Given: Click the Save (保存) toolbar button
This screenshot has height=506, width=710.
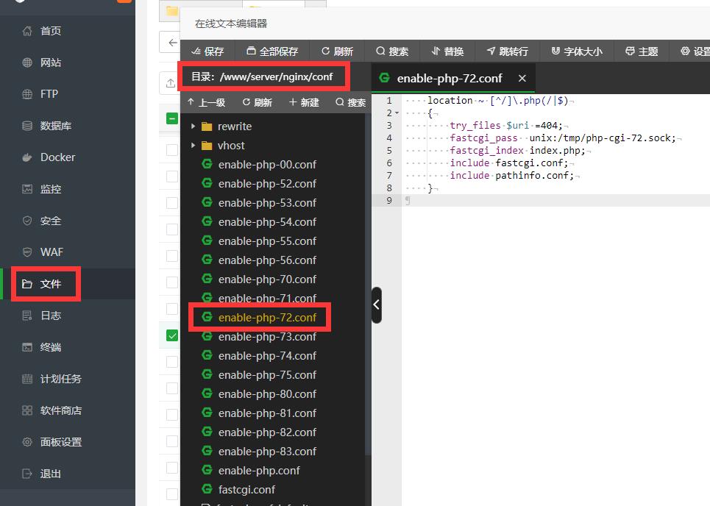Looking at the screenshot, I should pos(207,51).
